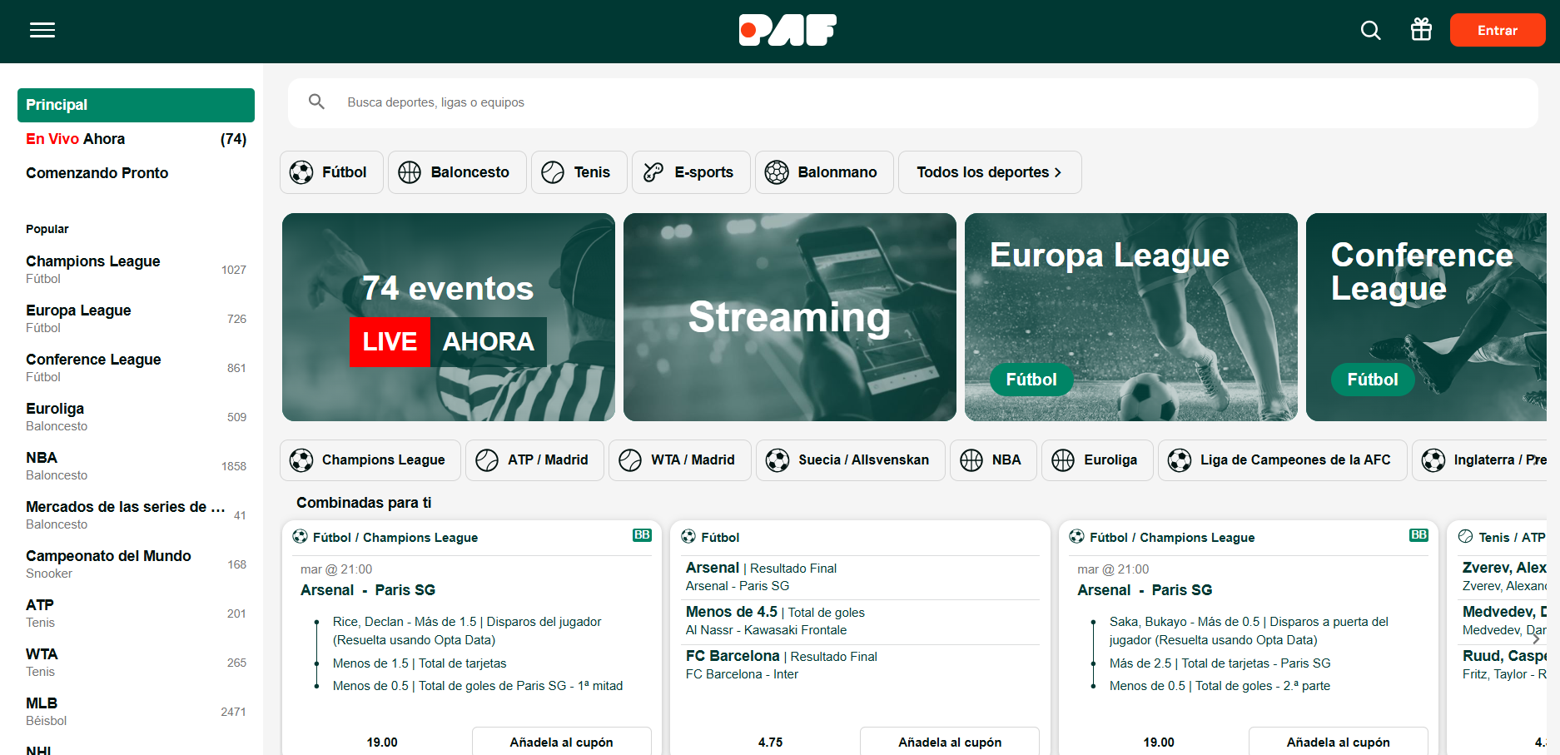This screenshot has height=755, width=1560.
Task: Select the Principal sidebar item
Action: (136, 105)
